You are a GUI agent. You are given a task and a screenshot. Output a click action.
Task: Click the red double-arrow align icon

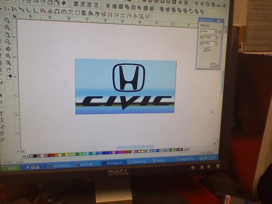pos(110,14)
